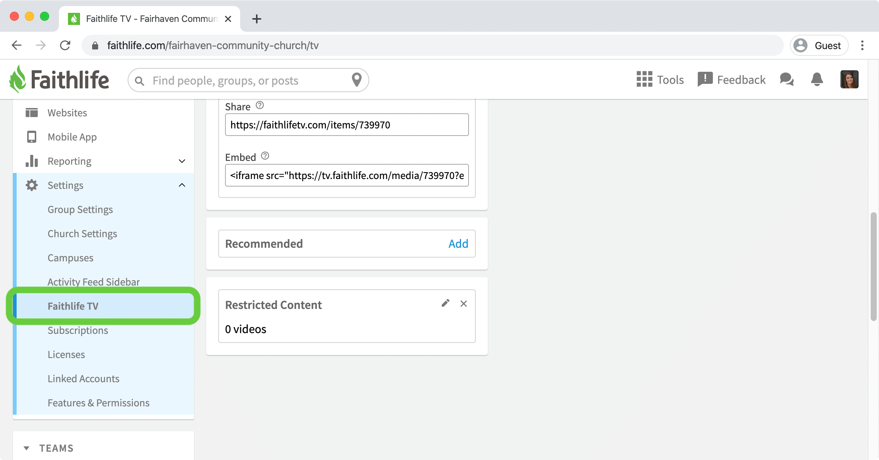Open the Tools grid icon
This screenshot has height=460, width=879.
tap(644, 79)
